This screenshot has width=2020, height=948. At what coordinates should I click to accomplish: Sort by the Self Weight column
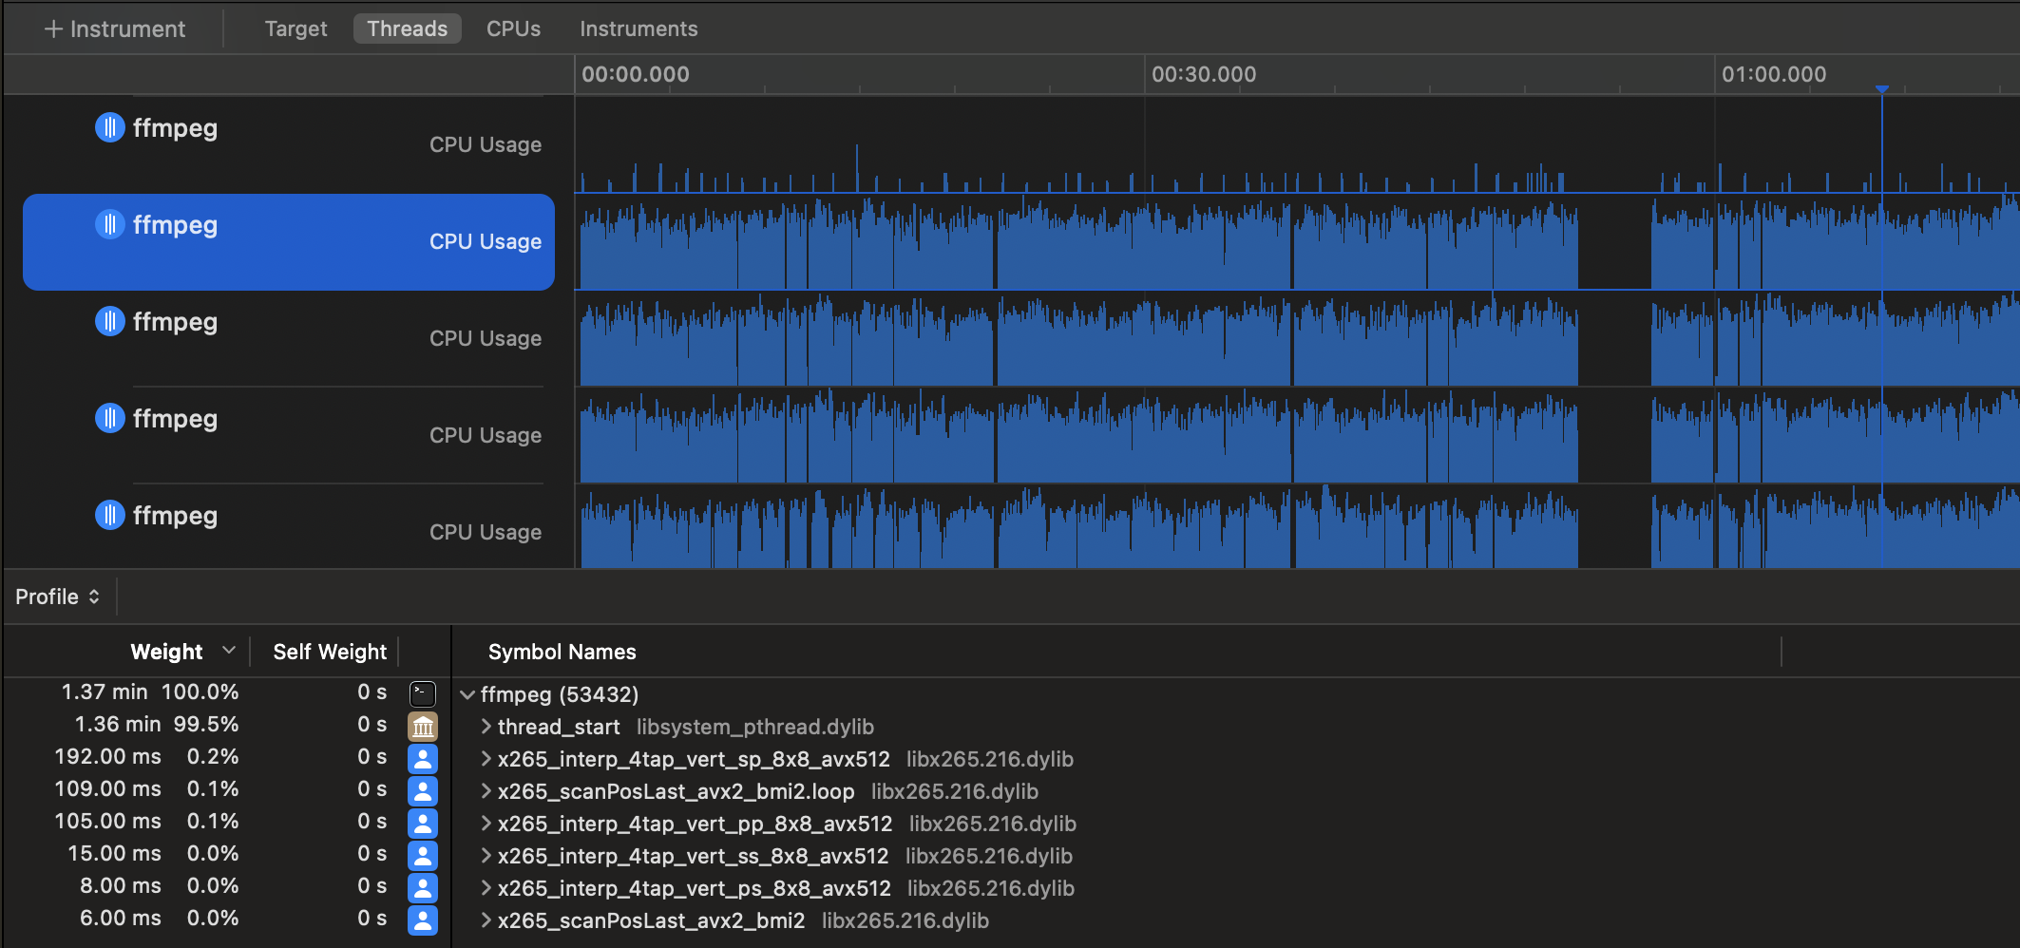330,652
